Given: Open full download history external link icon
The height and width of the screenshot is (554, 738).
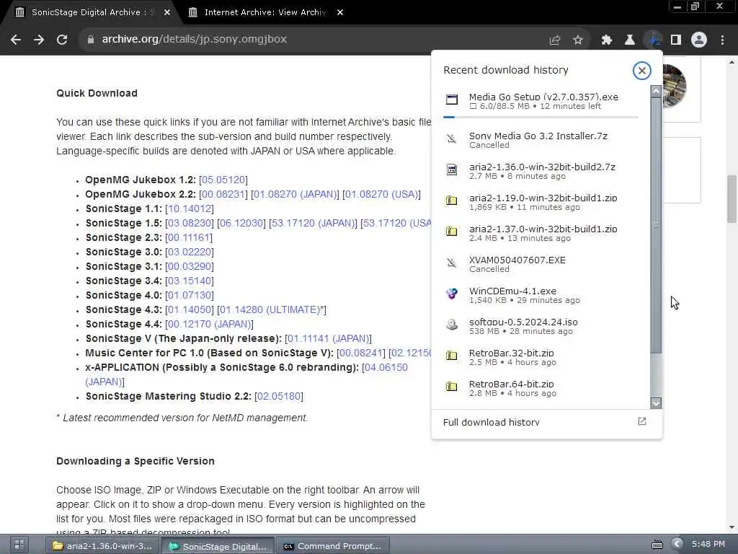Looking at the screenshot, I should (x=641, y=421).
